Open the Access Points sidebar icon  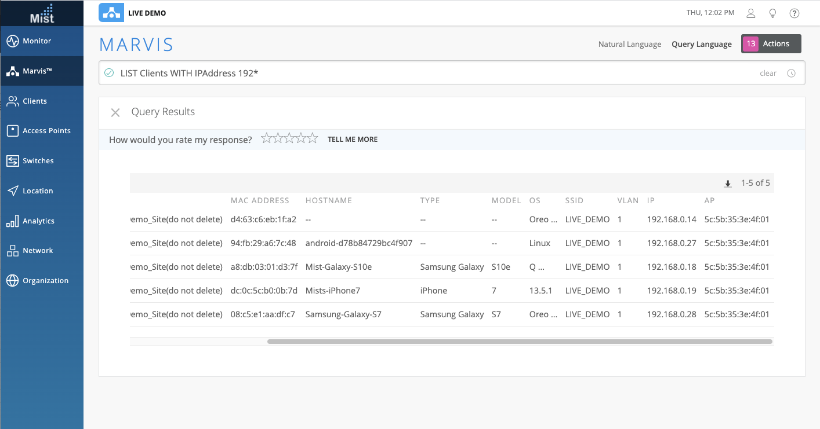[13, 131]
